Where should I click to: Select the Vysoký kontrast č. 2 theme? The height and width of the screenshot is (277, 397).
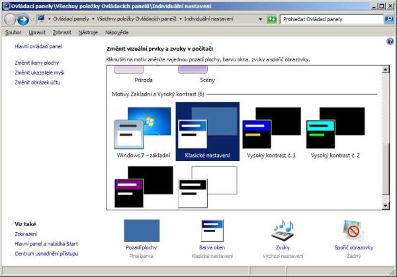click(x=335, y=132)
